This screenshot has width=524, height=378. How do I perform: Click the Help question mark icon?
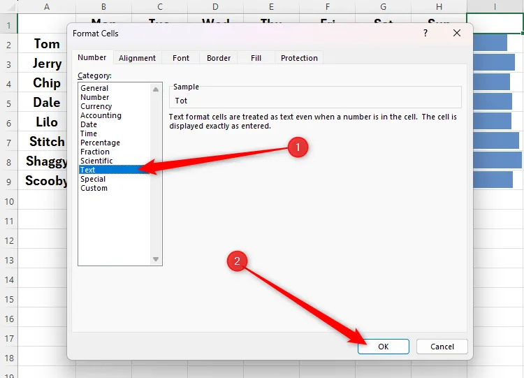coord(425,33)
